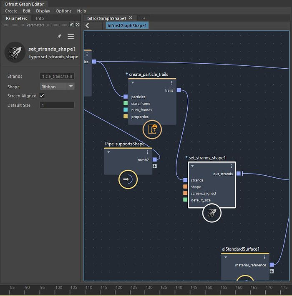This screenshot has height=296, width=292.
Task: Click the Default Size input field
Action: (57, 105)
